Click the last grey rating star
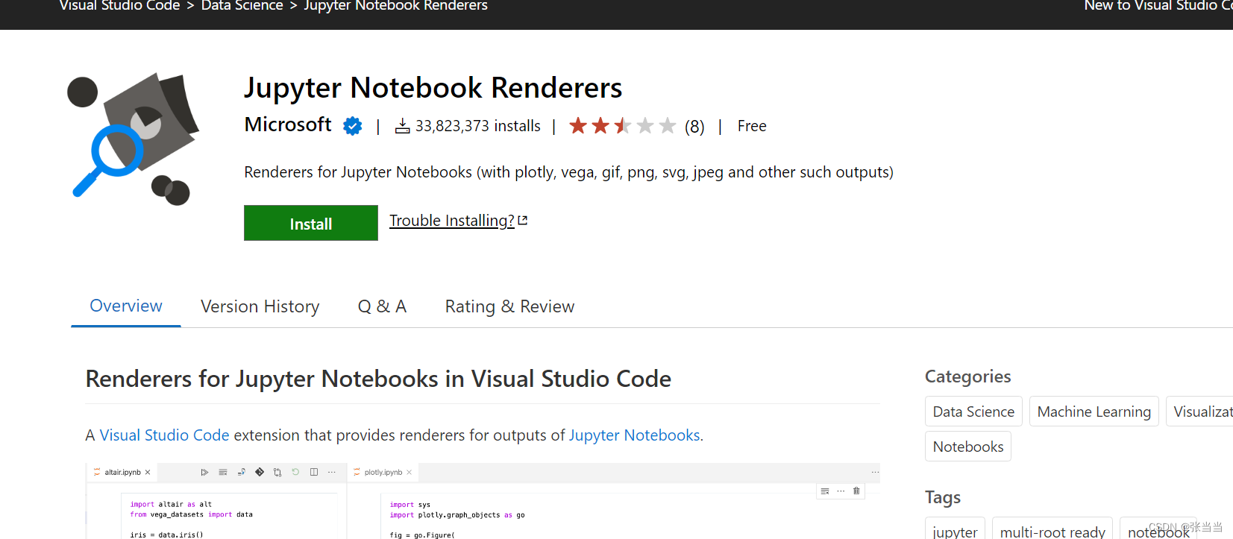Image resolution: width=1233 pixels, height=539 pixels. (668, 125)
